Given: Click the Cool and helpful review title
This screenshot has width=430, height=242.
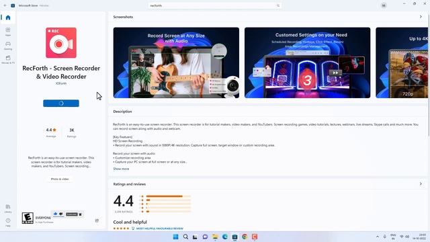Looking at the screenshot, I should pyautogui.click(x=130, y=222).
